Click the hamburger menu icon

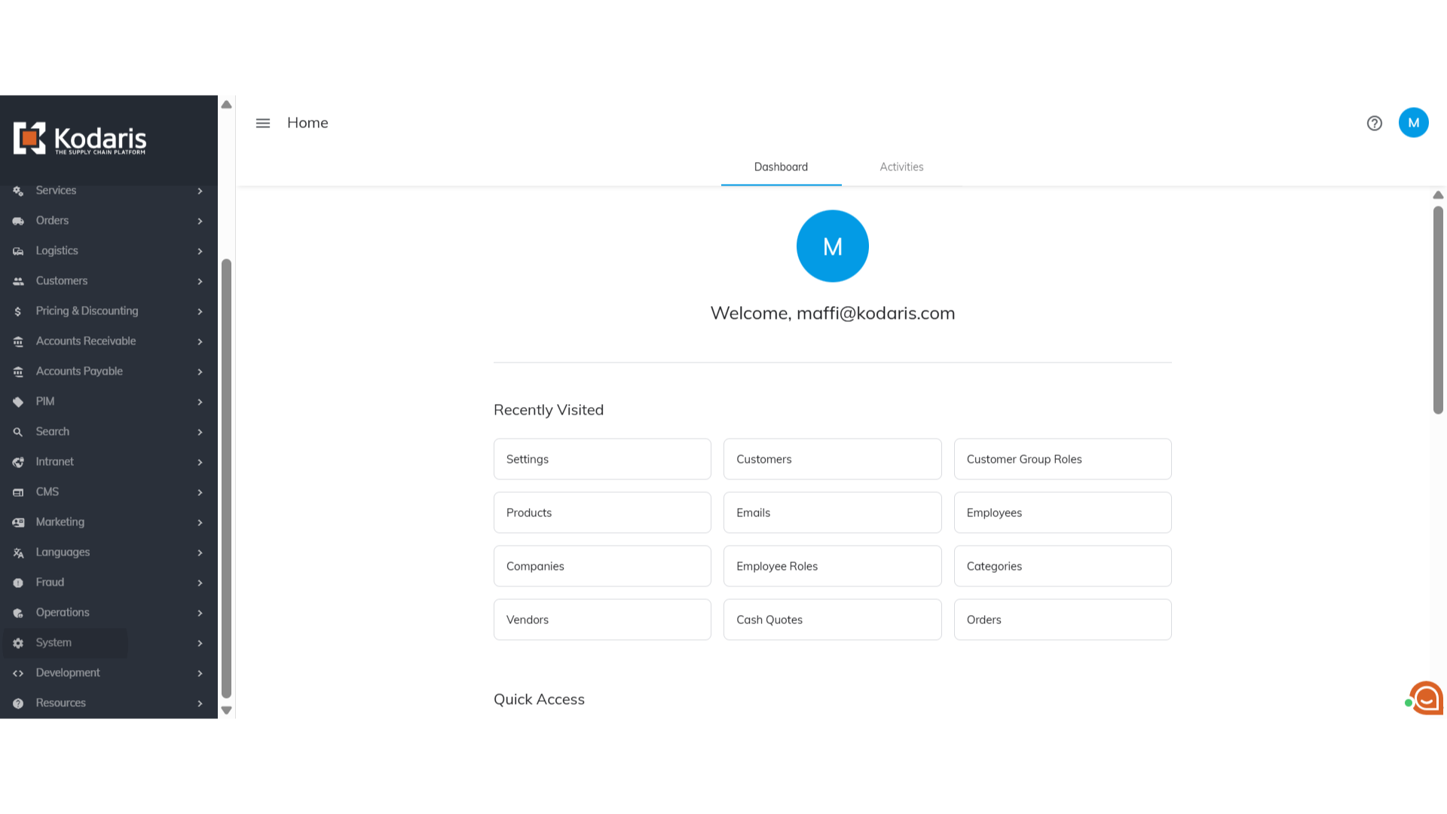click(262, 123)
